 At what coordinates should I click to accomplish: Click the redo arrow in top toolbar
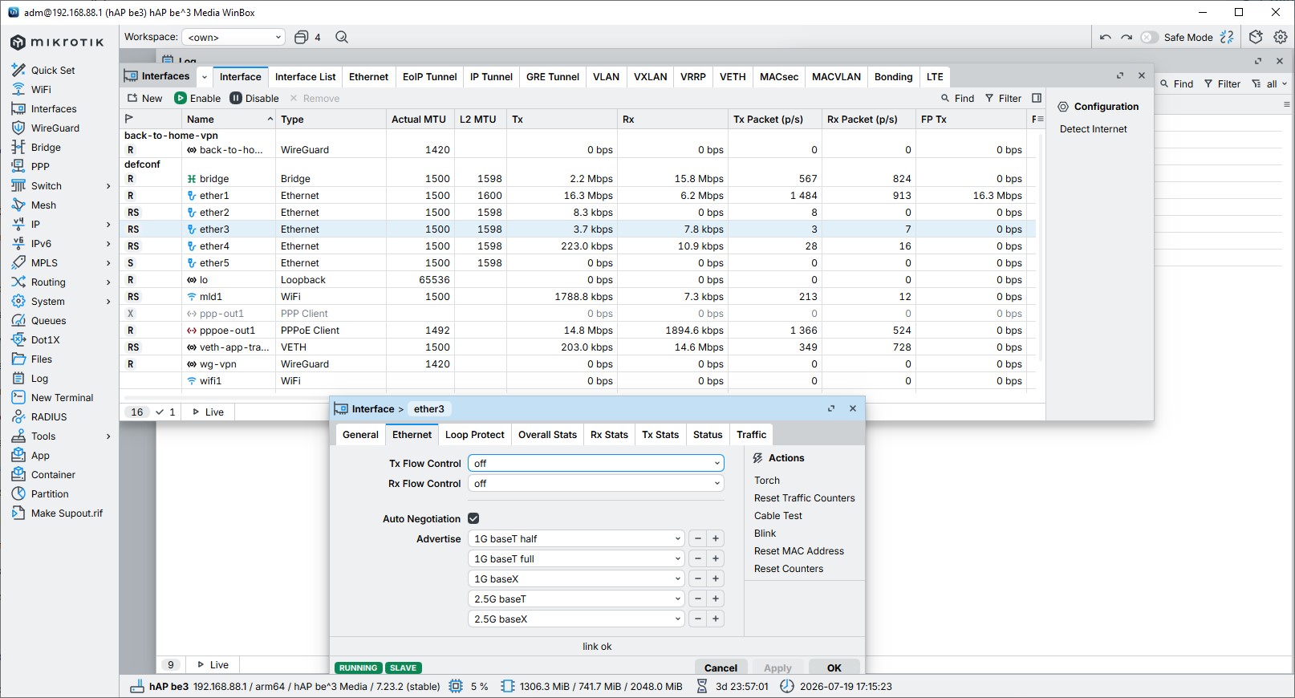(1127, 37)
